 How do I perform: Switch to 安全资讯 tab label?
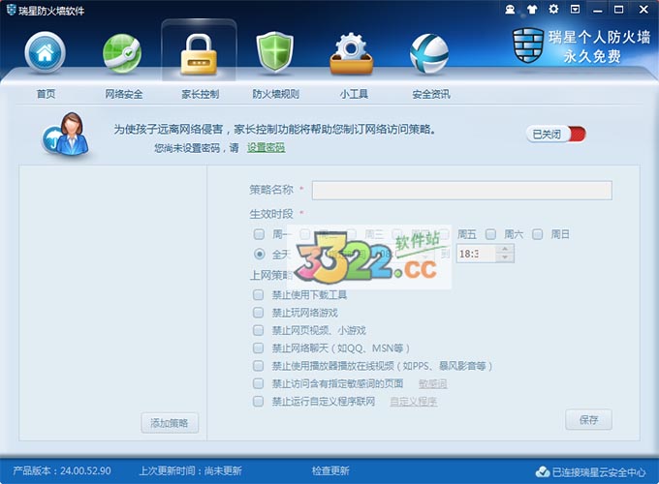(x=431, y=94)
